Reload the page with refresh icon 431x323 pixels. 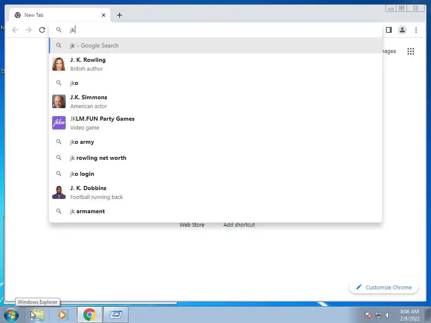(x=42, y=30)
